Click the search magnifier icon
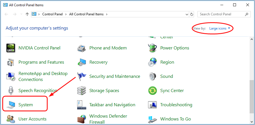This screenshot has width=255, height=125. tap(246, 14)
